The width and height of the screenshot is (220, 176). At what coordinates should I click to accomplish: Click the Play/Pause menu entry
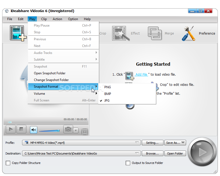[x=63, y=25]
